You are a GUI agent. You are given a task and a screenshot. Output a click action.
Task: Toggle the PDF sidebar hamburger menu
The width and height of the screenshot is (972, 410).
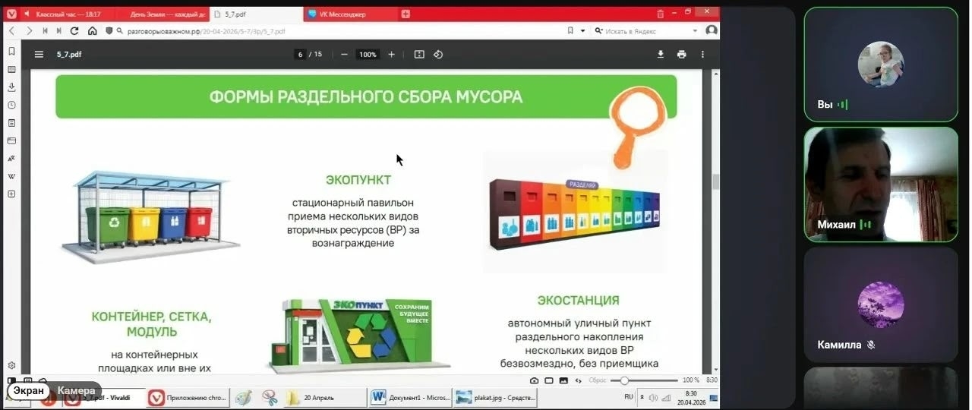39,55
